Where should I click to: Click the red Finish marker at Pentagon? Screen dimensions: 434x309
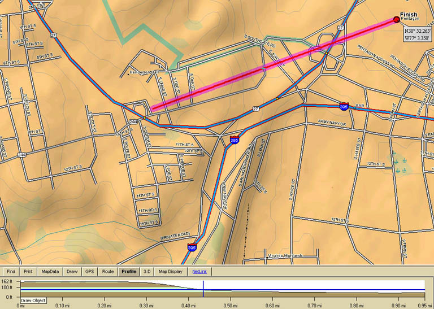point(396,19)
